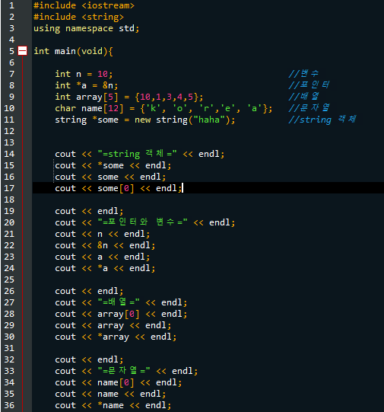The image size is (384, 412).
Task: Click the 'int *a = &n;' statement
Action: [87, 85]
